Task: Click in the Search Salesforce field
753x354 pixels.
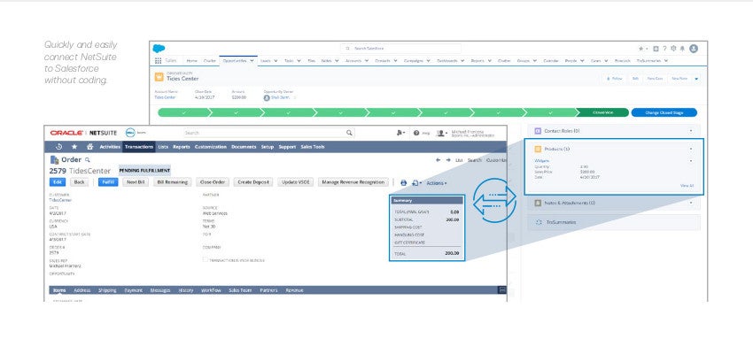Action: coord(400,49)
